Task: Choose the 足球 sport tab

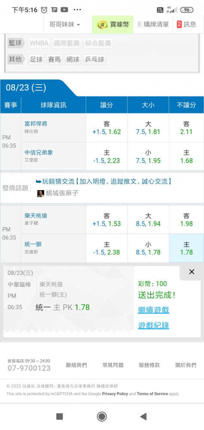Action: tap(36, 59)
